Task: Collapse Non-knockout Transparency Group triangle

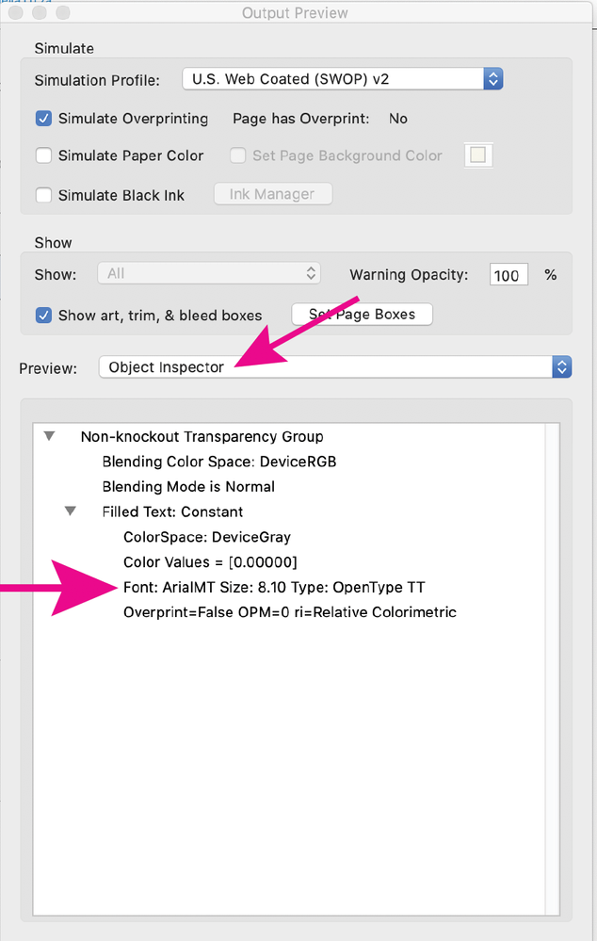Action: click(49, 437)
